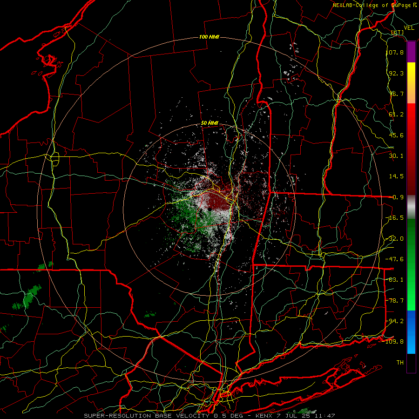Click the 107.8 value on velocity scale
Screen dimensions: 419x419
395,52
